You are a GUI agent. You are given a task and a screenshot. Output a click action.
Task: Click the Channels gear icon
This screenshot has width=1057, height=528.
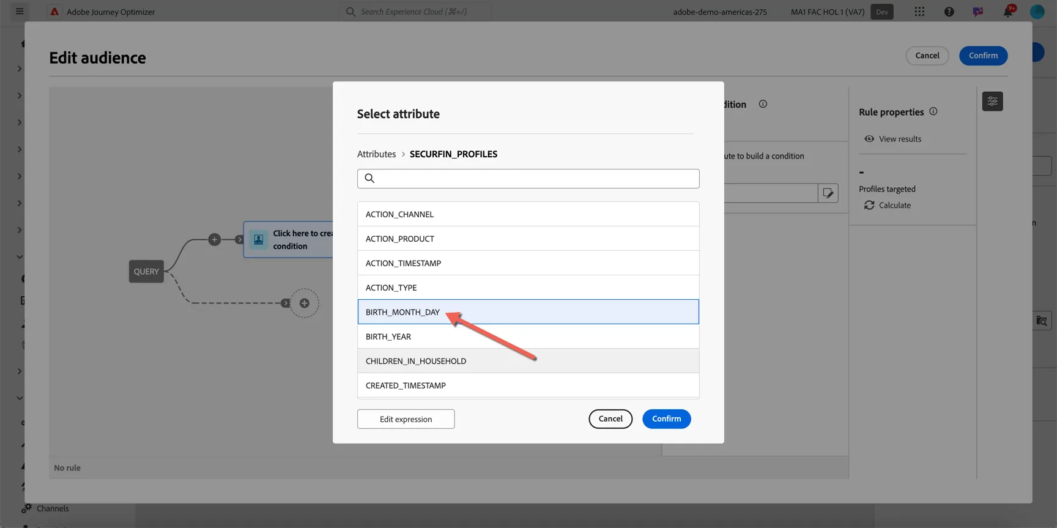click(x=26, y=508)
